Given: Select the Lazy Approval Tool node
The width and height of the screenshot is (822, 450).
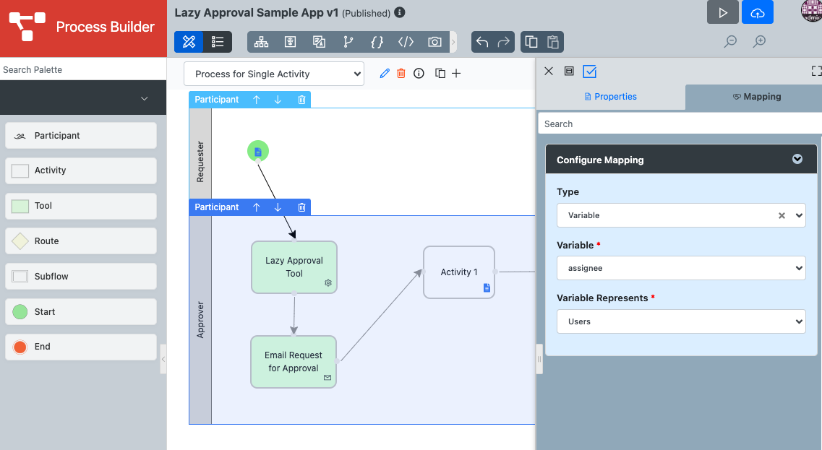Looking at the screenshot, I should tap(294, 267).
